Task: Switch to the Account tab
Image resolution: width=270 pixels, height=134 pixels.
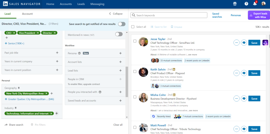Action: tap(27, 14)
